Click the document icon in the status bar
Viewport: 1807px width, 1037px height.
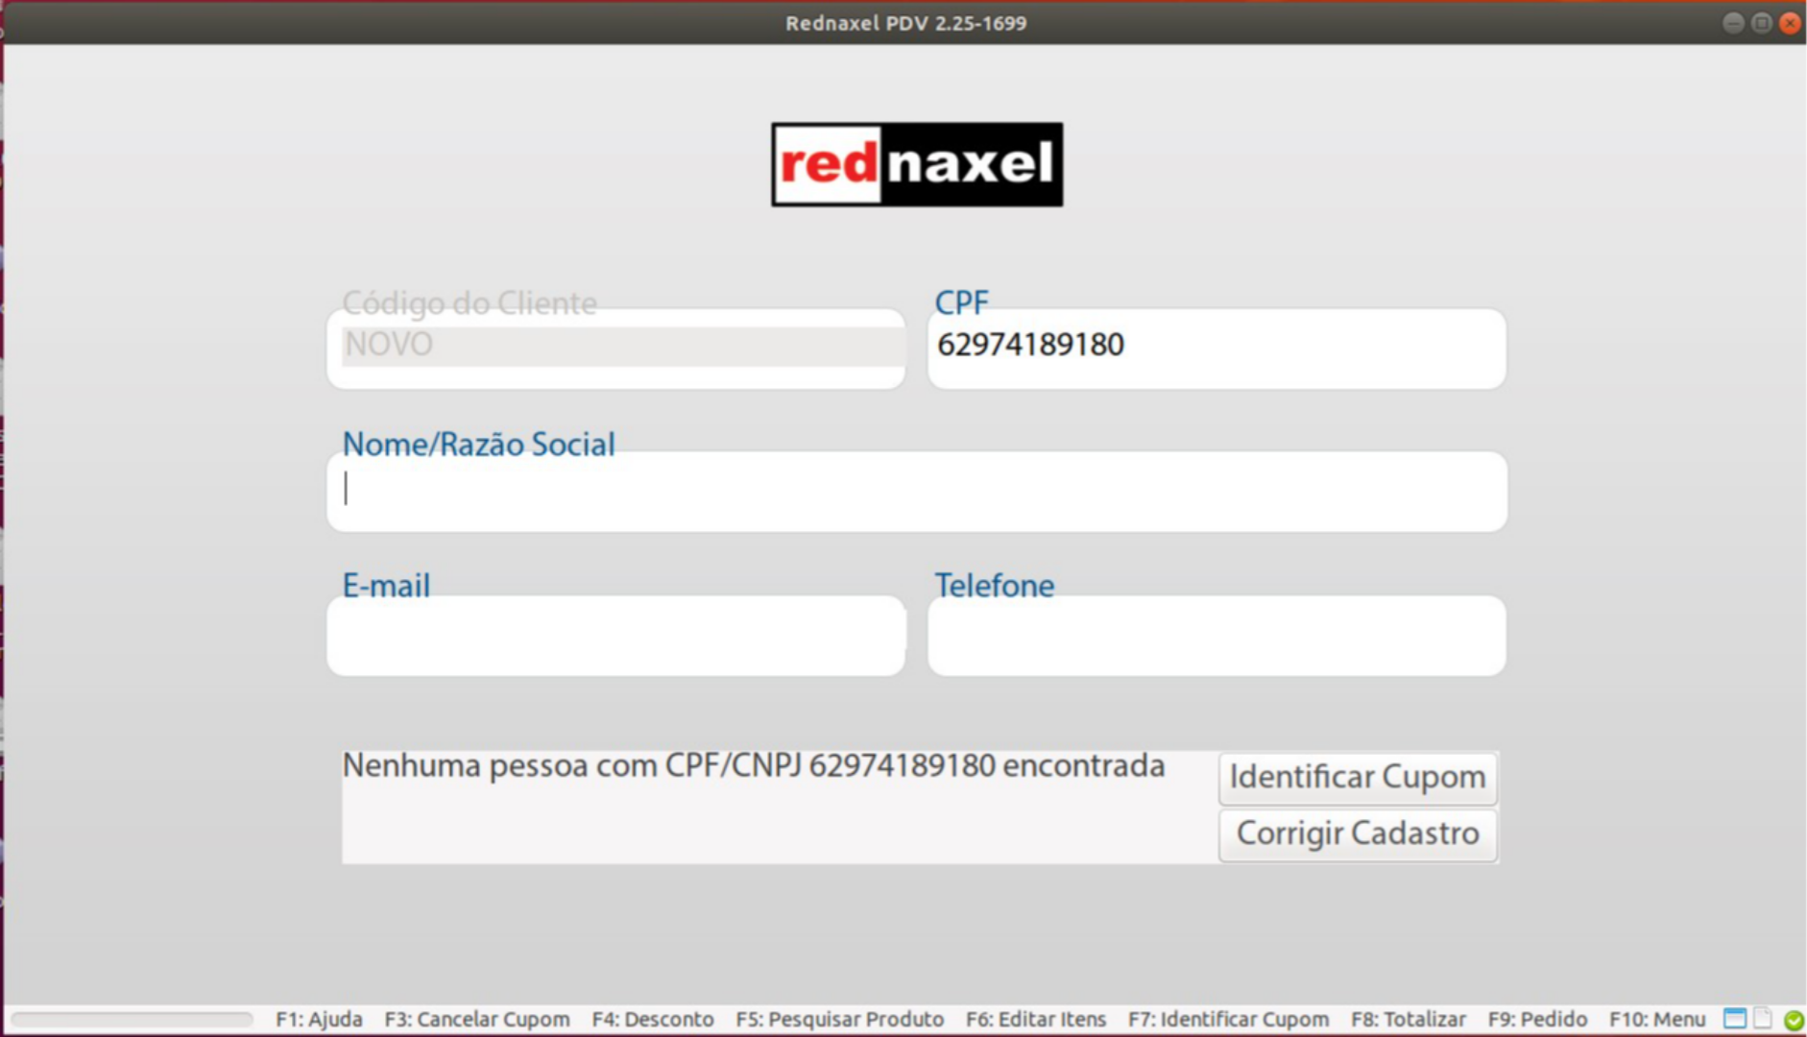tap(1762, 1019)
